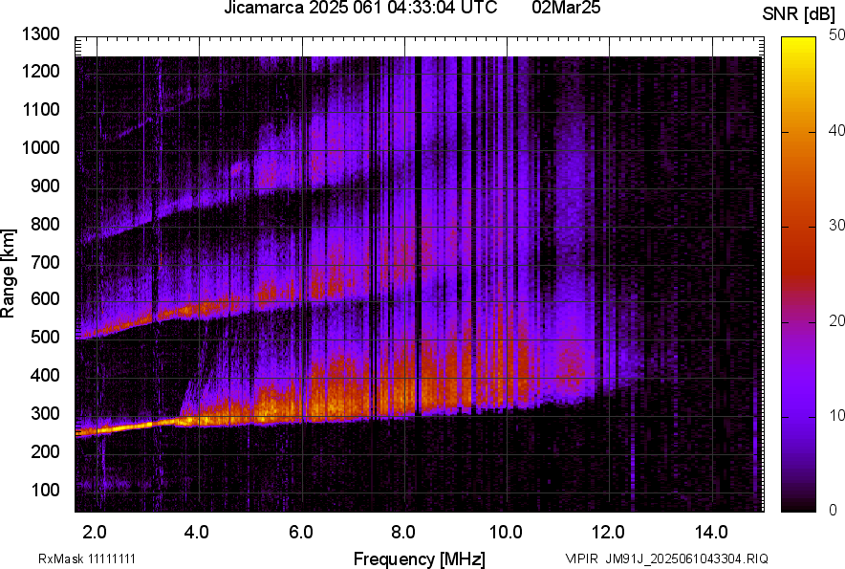Click the Range [km] axis label

pyautogui.click(x=9, y=274)
